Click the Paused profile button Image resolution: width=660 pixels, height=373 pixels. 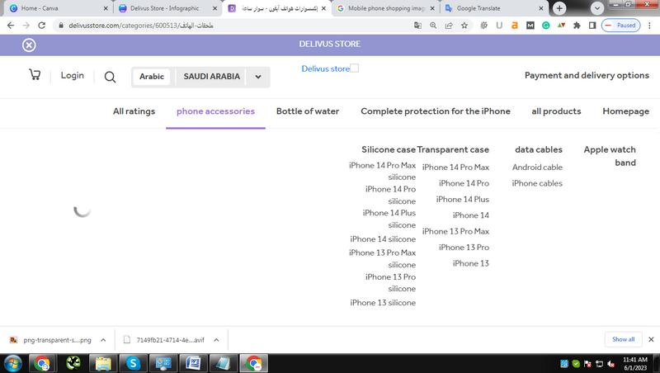coord(621,26)
